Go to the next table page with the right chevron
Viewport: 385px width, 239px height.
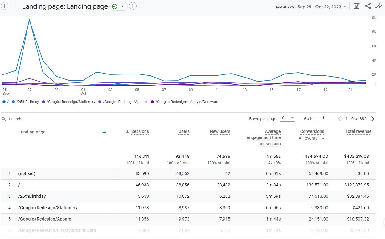pos(373,118)
